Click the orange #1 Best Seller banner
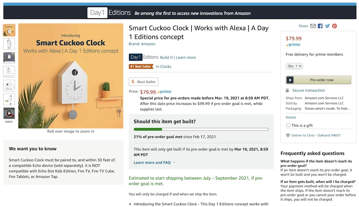 [x=141, y=66]
